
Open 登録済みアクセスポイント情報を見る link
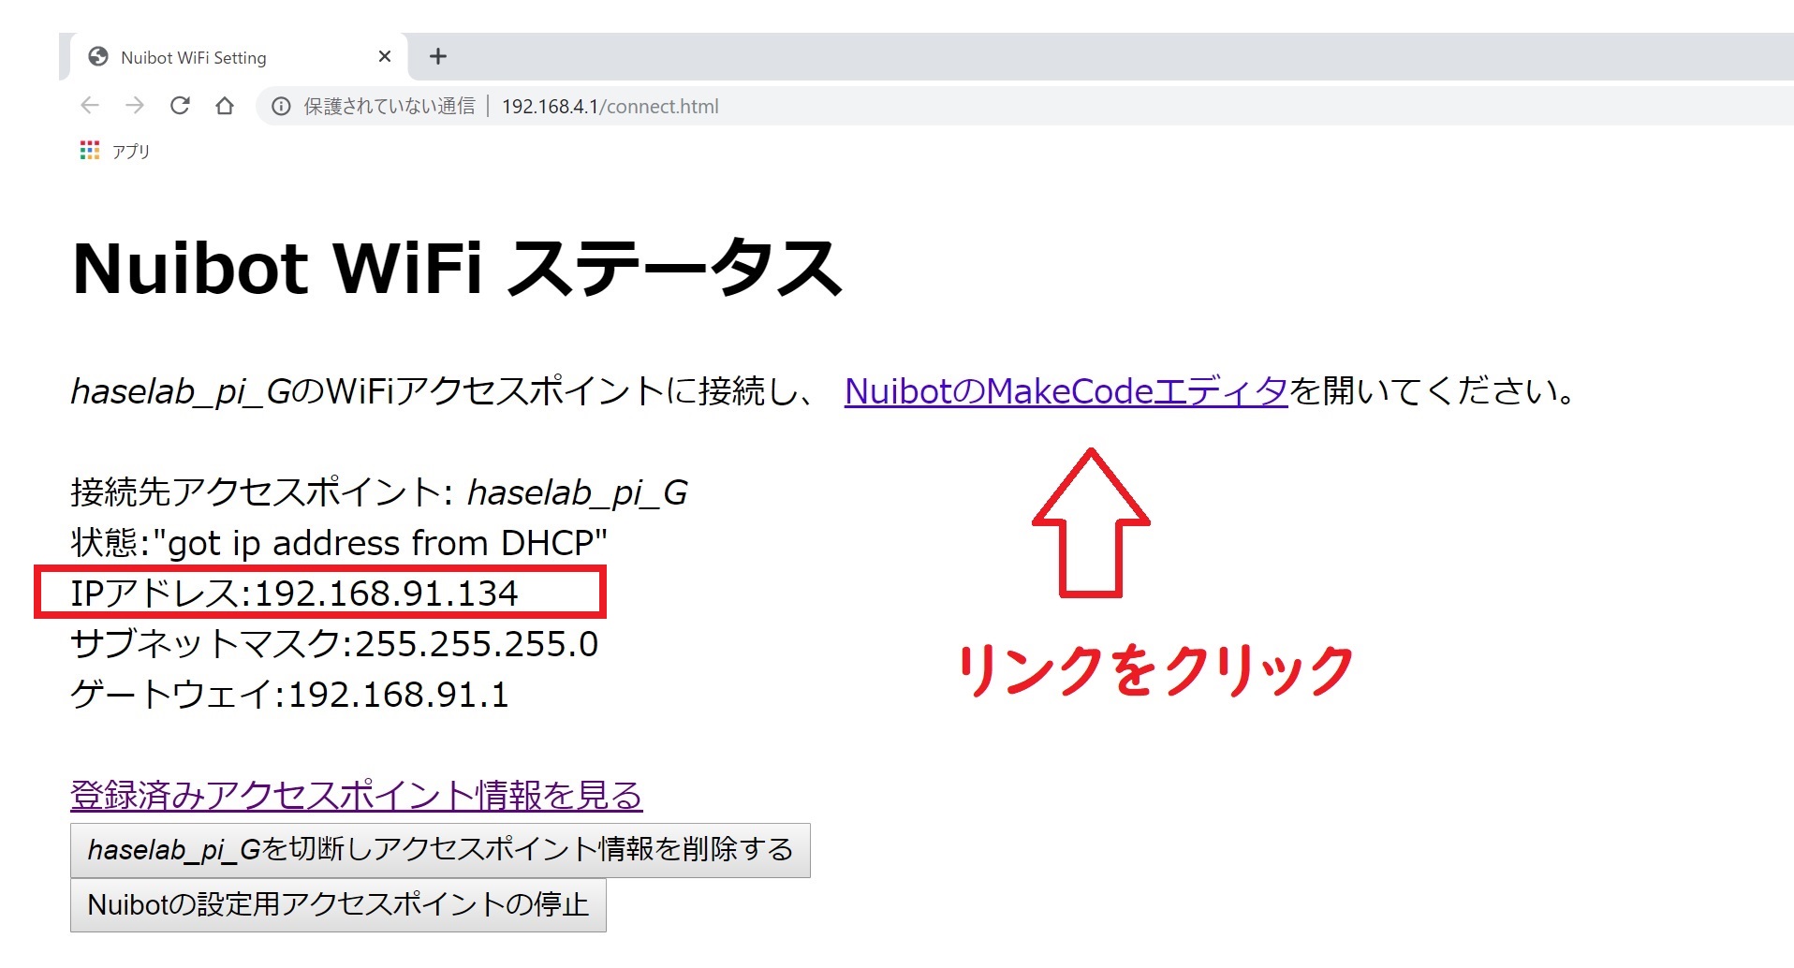point(357,796)
